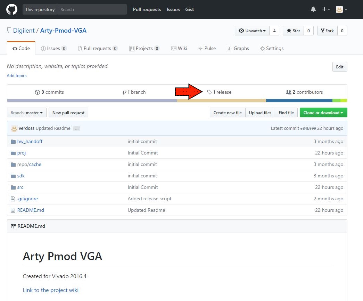Open the Wiki tab
This screenshot has width=363, height=301.
pos(179,48)
